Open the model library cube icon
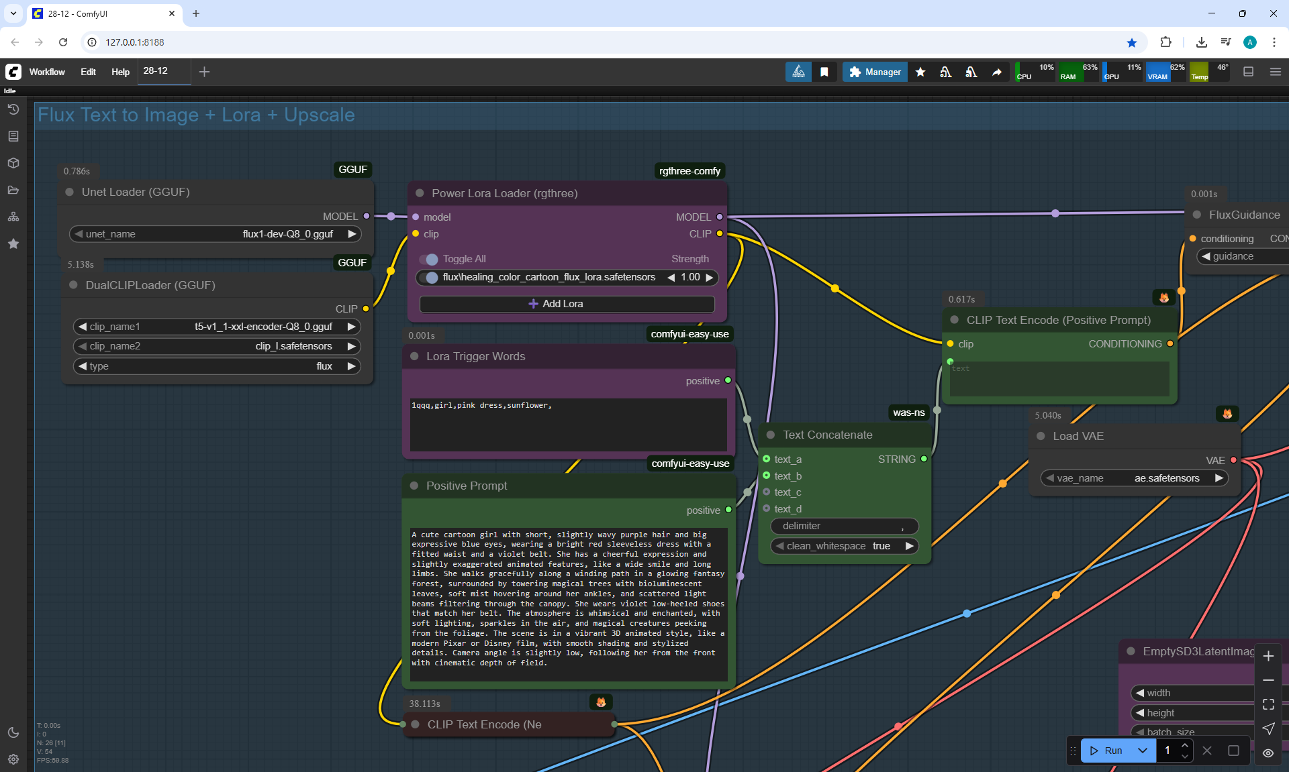Screen dimensions: 1289x772 coord(13,163)
